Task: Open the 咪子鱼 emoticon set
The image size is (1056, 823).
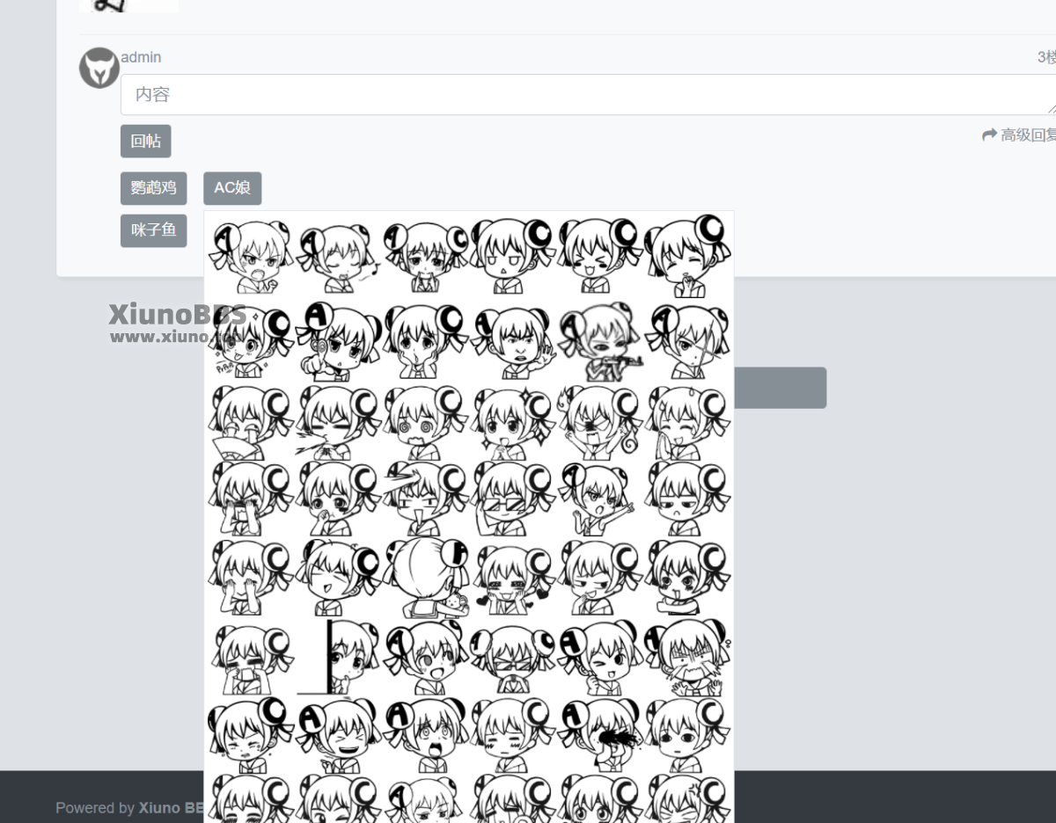Action: pos(154,230)
